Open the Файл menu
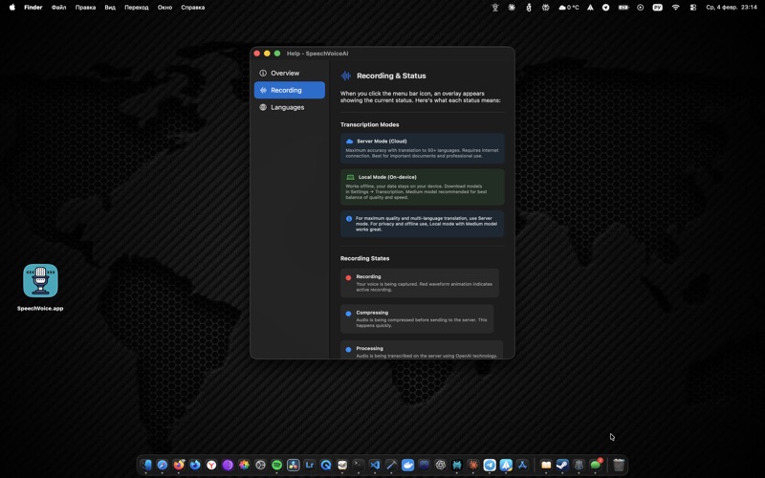Screen dimensions: 765x478 coord(58,8)
